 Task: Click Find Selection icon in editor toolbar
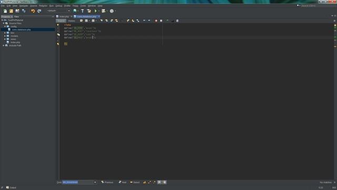click(101, 21)
